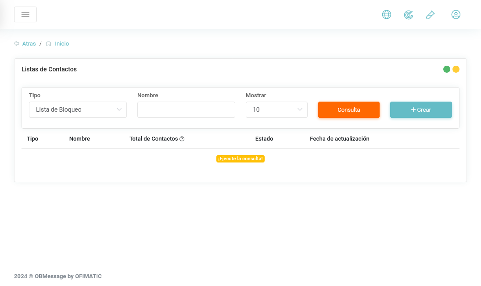481x286 pixels.
Task: Click the radar target icon in header
Action: click(x=409, y=14)
